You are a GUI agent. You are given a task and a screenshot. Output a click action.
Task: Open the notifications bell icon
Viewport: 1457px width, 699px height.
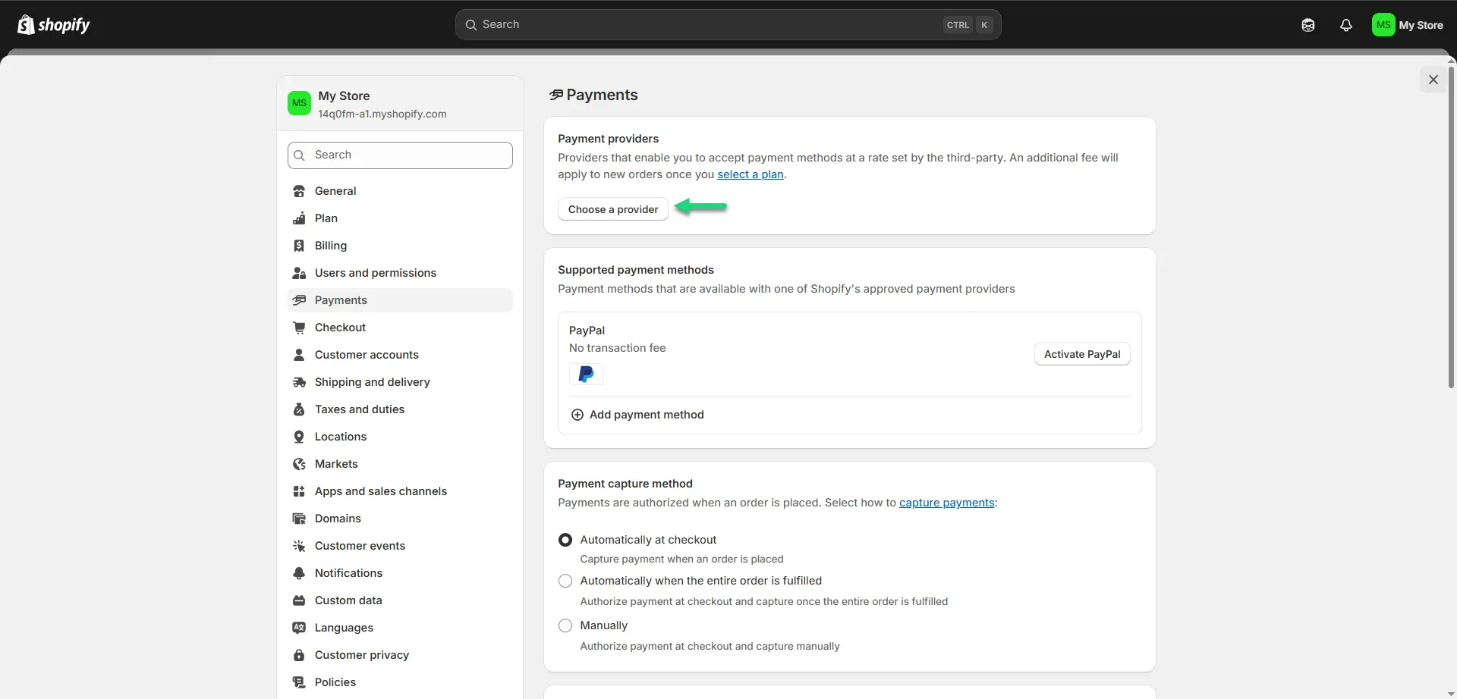(x=1345, y=25)
